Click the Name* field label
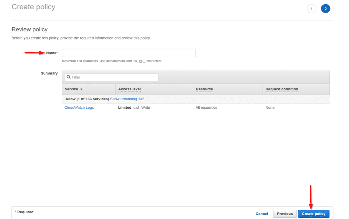349x219 pixels. (x=52, y=53)
